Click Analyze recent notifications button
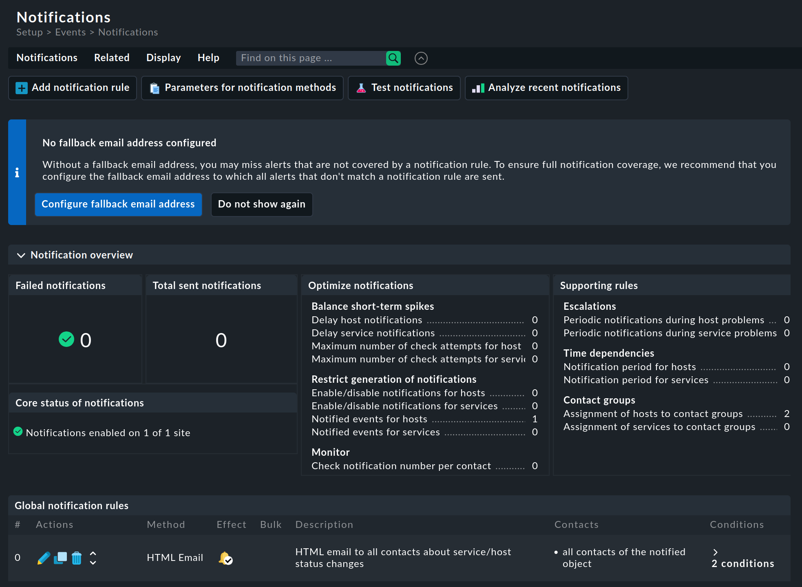The height and width of the screenshot is (587, 802). click(x=546, y=88)
